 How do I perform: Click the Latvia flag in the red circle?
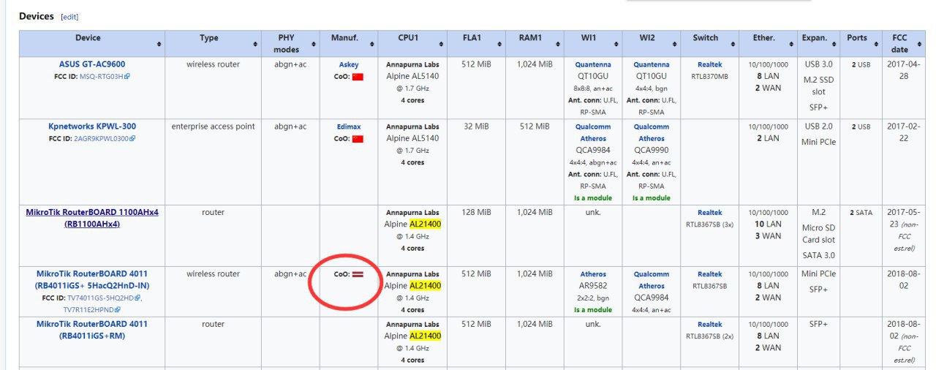click(358, 274)
